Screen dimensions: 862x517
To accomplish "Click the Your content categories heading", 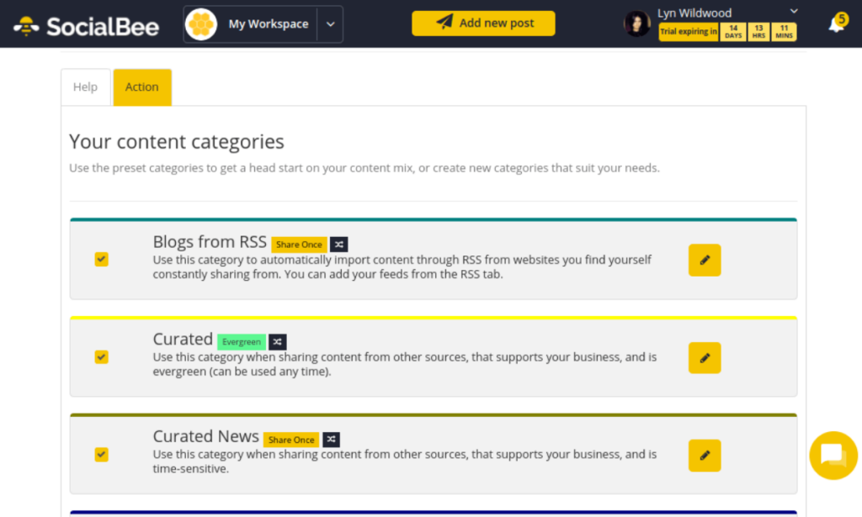I will [177, 141].
